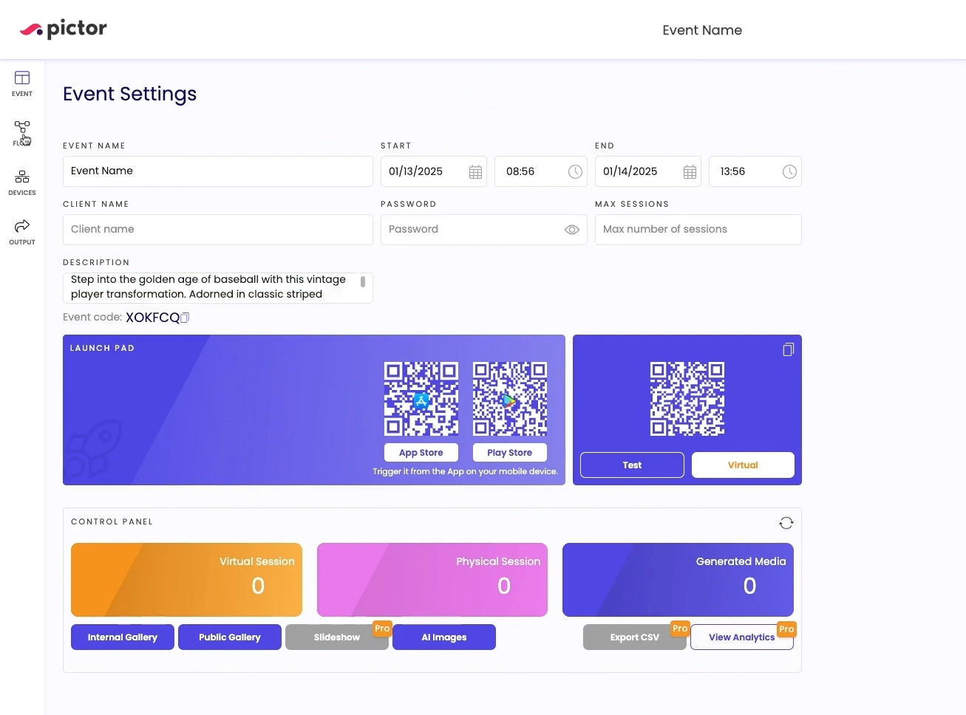Open the Output section in sidebar
Screen dimensions: 966x715
pos(22,232)
